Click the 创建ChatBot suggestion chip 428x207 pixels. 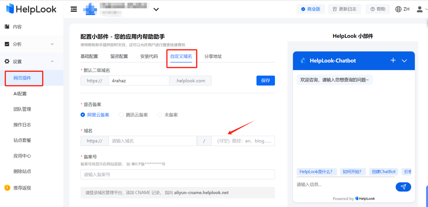tap(384, 172)
